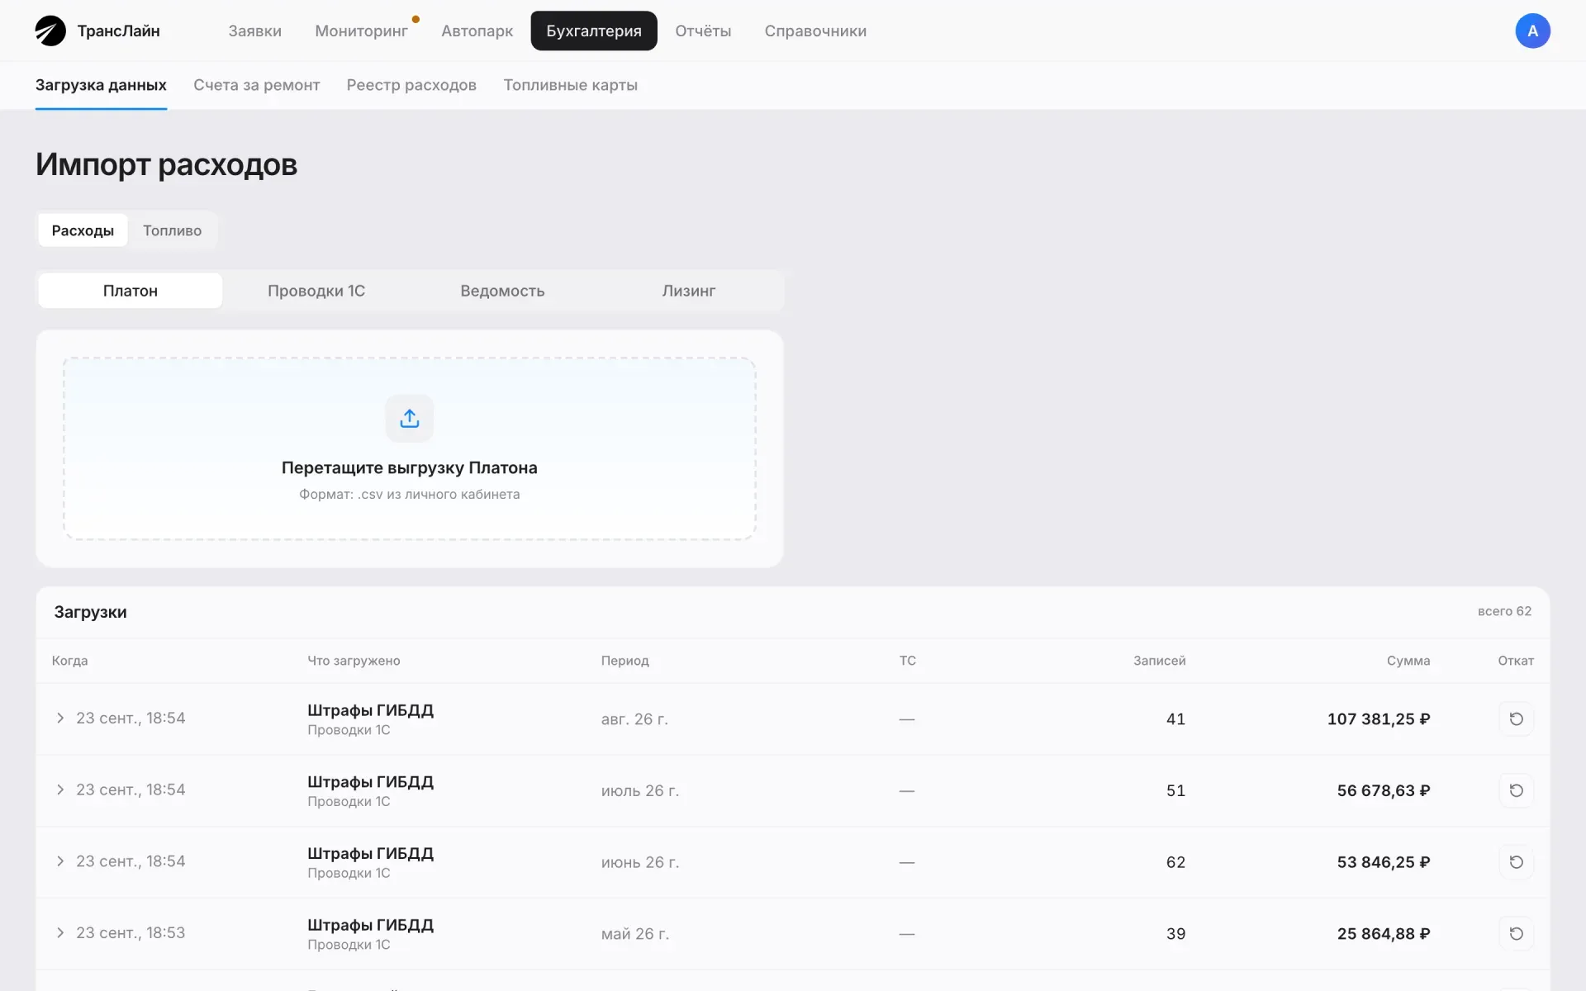The image size is (1586, 991).
Task: Click the Сумма column header
Action: coord(1408,661)
